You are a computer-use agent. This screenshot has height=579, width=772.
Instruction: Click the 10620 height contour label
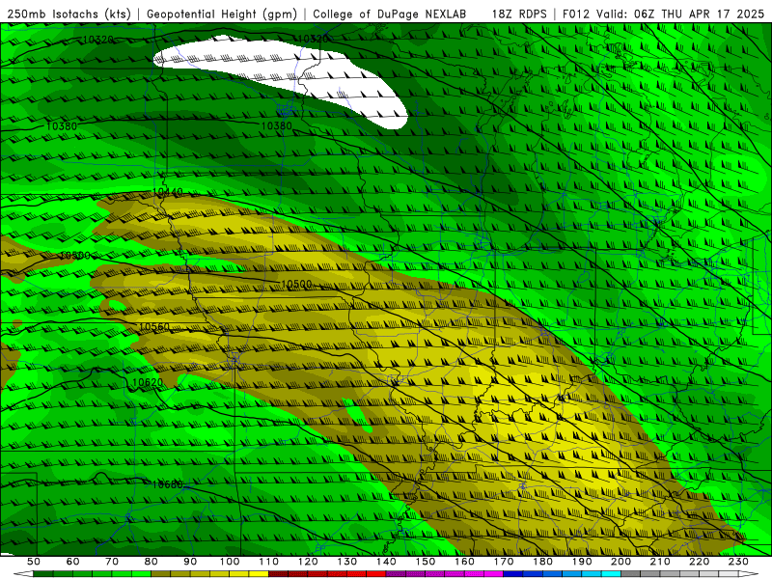148,382
